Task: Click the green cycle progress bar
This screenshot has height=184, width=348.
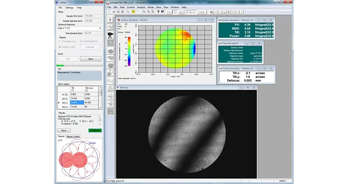Action: 79,65
